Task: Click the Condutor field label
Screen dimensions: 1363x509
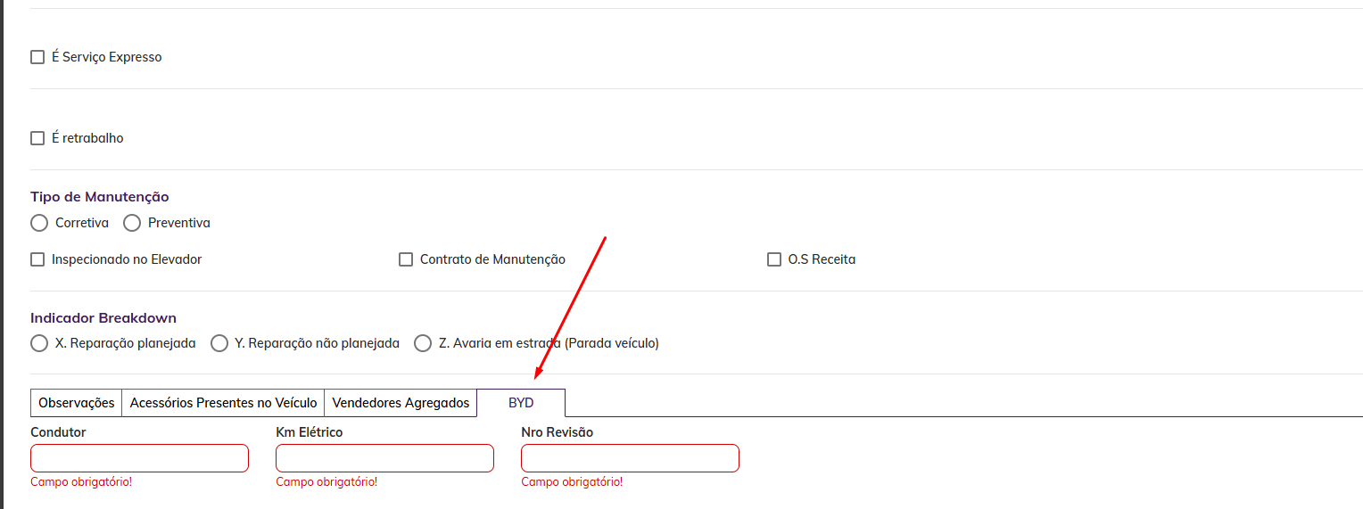Action: (x=58, y=432)
